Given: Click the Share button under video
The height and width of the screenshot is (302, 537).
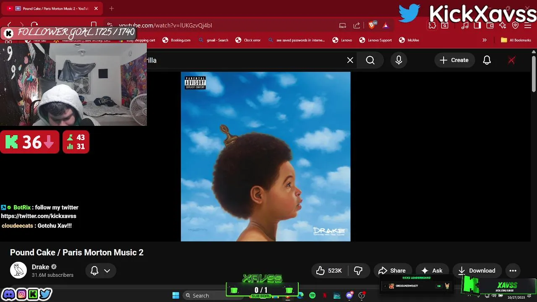Looking at the screenshot, I should [x=392, y=271].
